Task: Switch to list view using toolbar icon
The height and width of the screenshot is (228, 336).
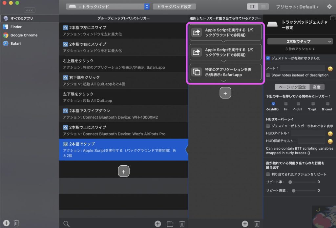Action: pyautogui.click(x=262, y=7)
